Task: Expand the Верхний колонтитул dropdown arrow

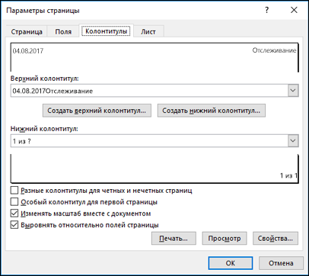Action: [x=293, y=91]
